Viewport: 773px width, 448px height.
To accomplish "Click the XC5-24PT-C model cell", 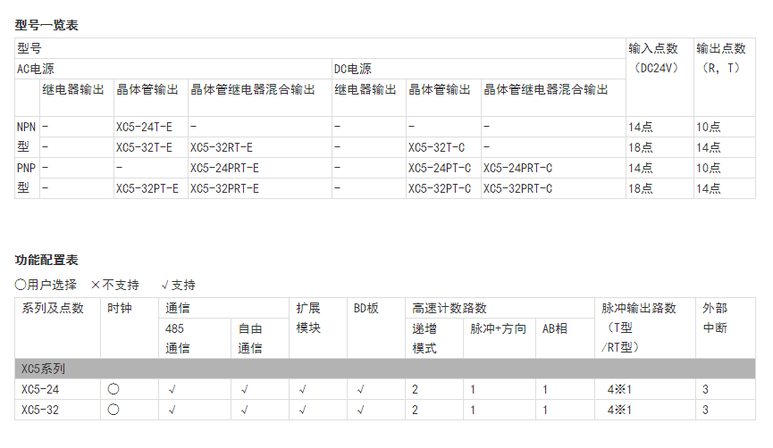I will 439,168.
